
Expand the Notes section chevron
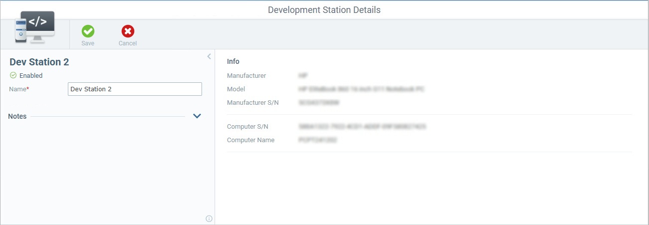coord(197,116)
